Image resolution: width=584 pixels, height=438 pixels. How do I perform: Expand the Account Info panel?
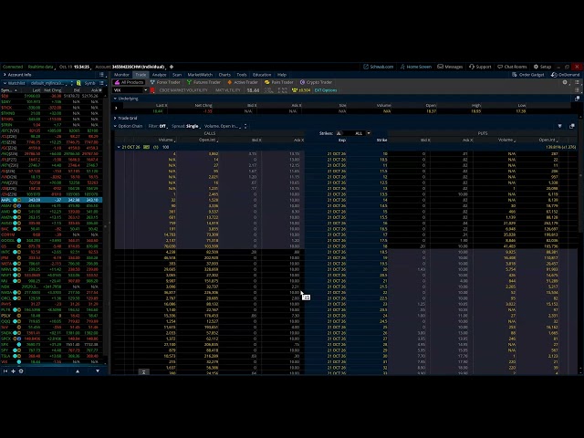click(x=5, y=75)
